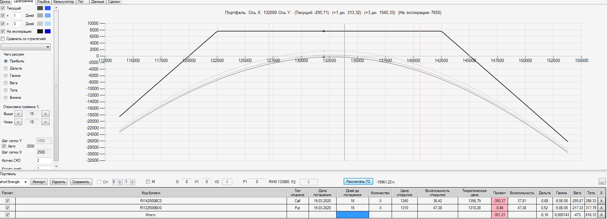607x219 pixels.
Task: Select the Дельта radio option
Action: point(6,68)
